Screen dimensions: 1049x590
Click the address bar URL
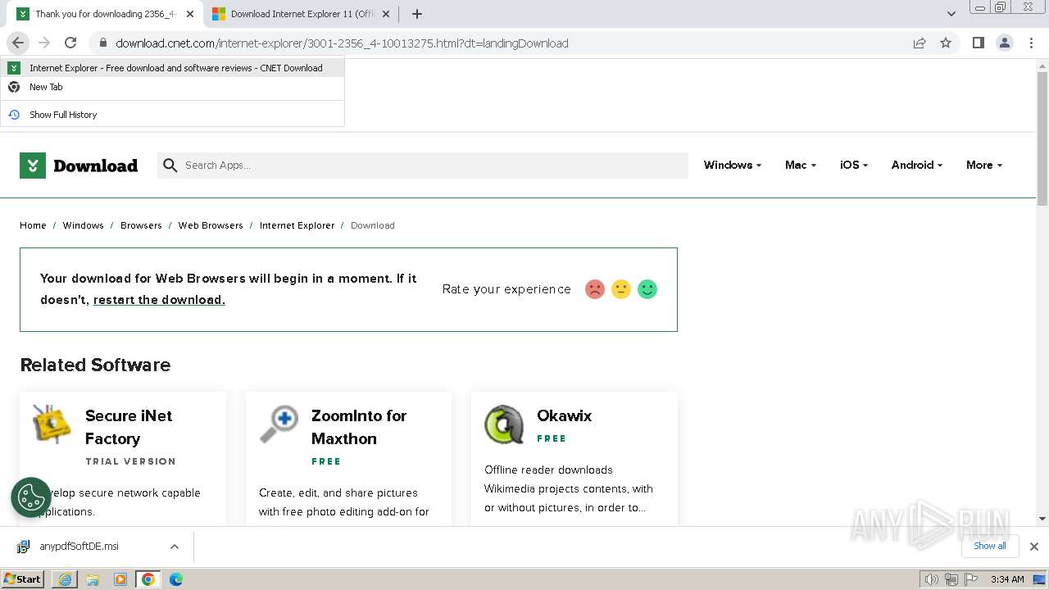coord(342,43)
